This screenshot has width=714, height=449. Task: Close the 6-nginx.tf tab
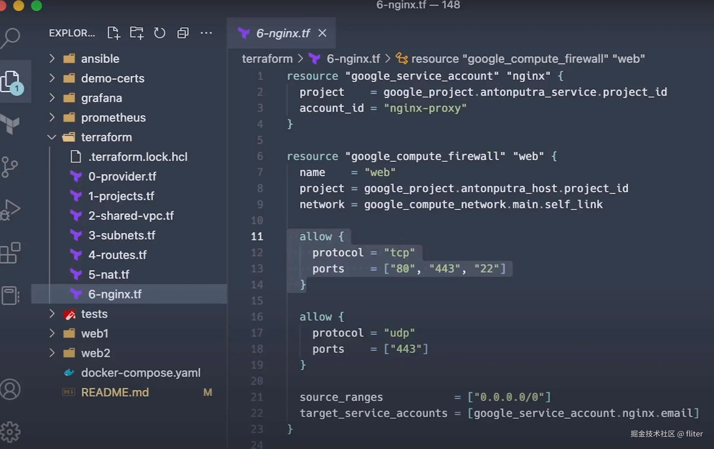click(x=322, y=33)
